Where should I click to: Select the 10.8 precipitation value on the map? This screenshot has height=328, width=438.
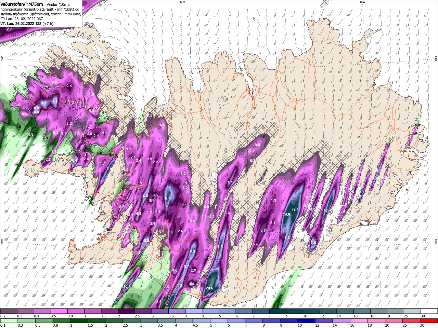coord(286,215)
